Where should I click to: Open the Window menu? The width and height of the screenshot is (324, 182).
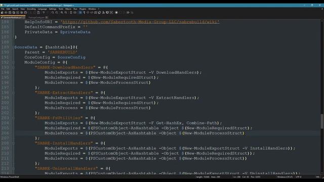92,9
